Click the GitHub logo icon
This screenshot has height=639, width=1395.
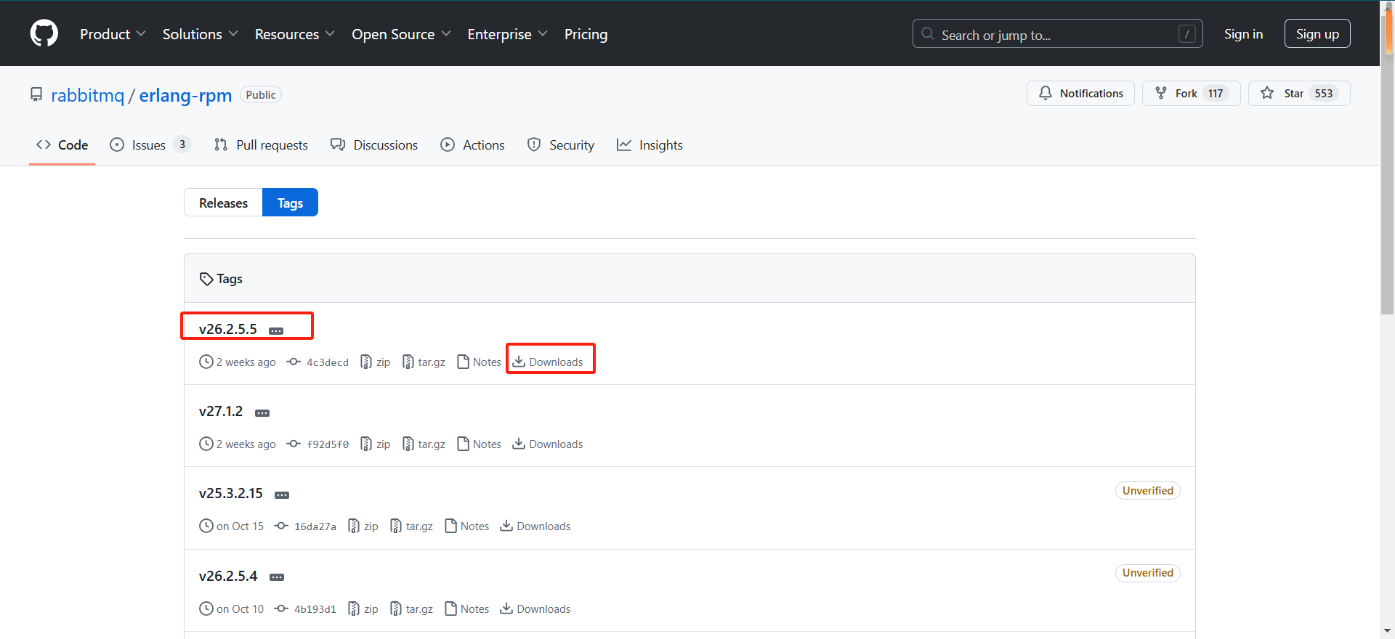pos(44,33)
